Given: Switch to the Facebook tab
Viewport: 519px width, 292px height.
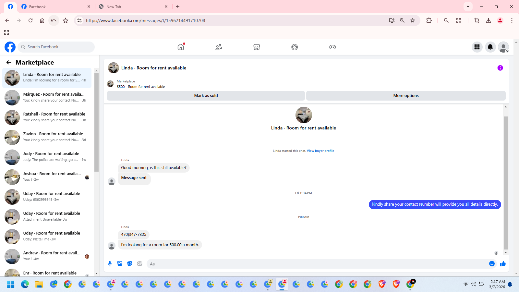Looking at the screenshot, I should point(56,6).
